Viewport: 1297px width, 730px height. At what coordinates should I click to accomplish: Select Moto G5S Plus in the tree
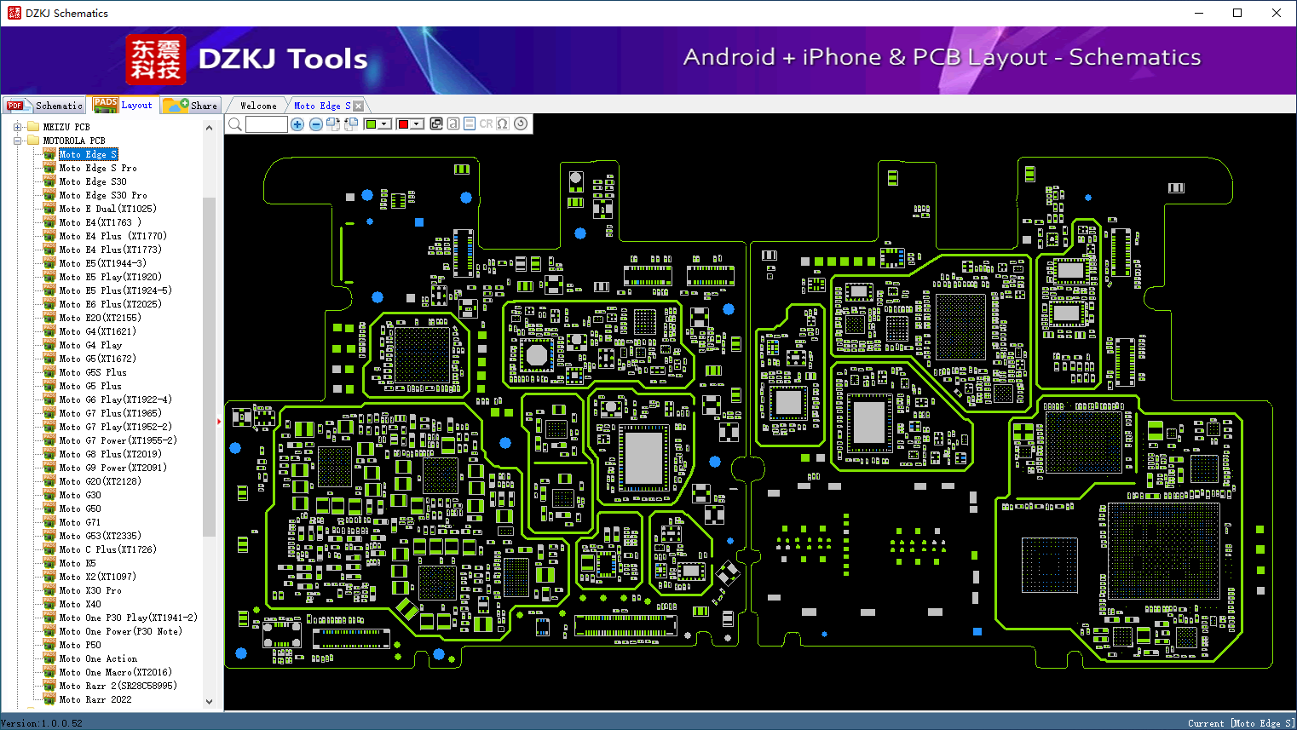pyautogui.click(x=93, y=372)
